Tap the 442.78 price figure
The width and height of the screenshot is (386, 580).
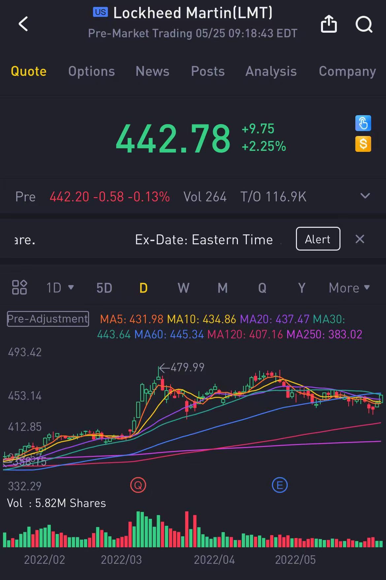tap(173, 138)
